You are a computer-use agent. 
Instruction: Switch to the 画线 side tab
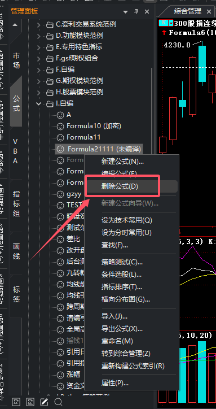(16, 251)
